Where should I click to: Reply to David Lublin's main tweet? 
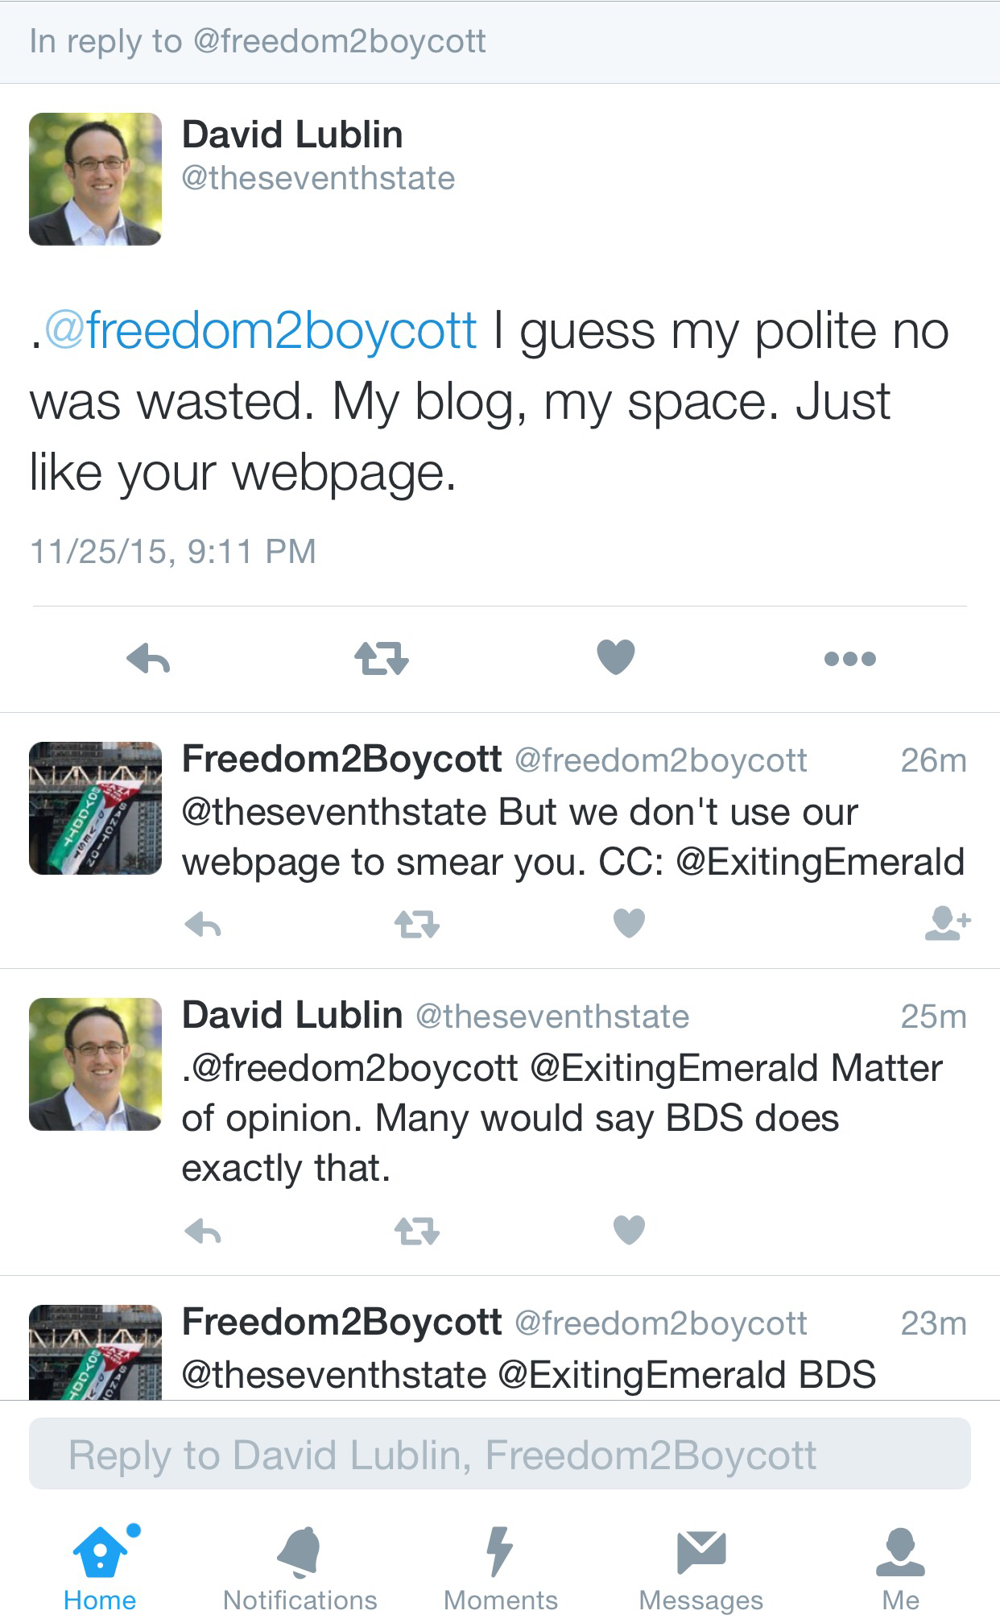tap(149, 658)
